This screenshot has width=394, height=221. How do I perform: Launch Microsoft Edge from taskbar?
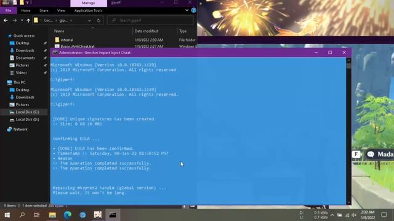point(67,215)
